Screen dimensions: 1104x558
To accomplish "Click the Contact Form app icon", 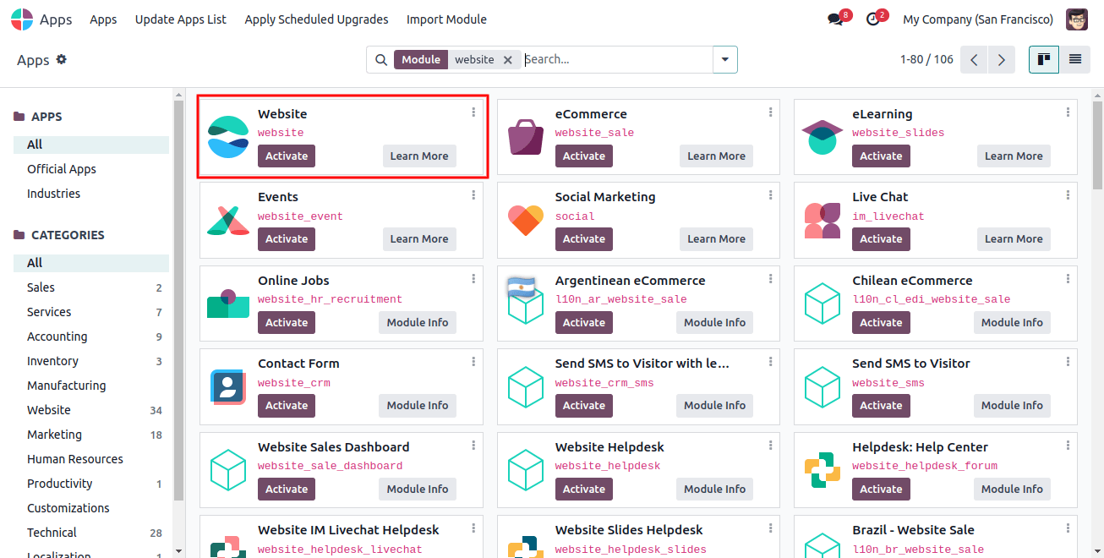I will [x=228, y=386].
